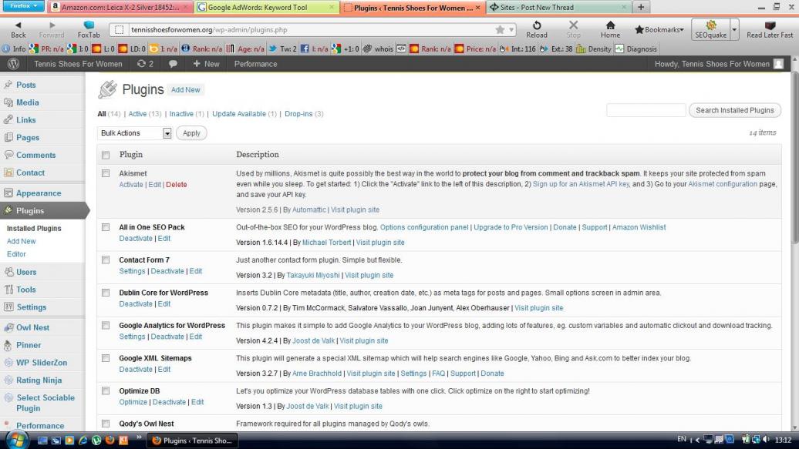
Task: Filter plugins by Update Available
Action: click(x=239, y=114)
